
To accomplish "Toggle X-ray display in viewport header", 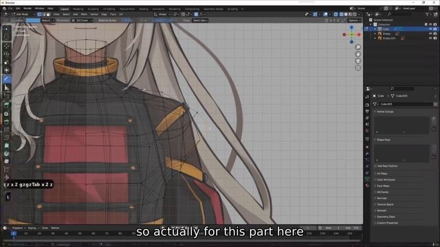I will [336, 14].
